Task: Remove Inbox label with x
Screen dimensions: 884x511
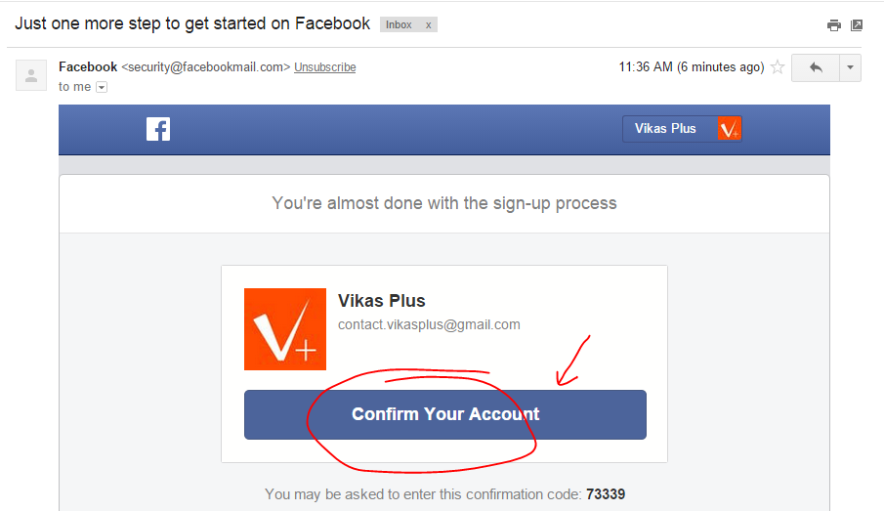Action: 428,24
